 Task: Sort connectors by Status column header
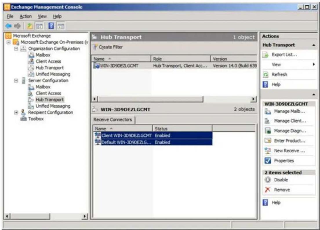click(182, 129)
